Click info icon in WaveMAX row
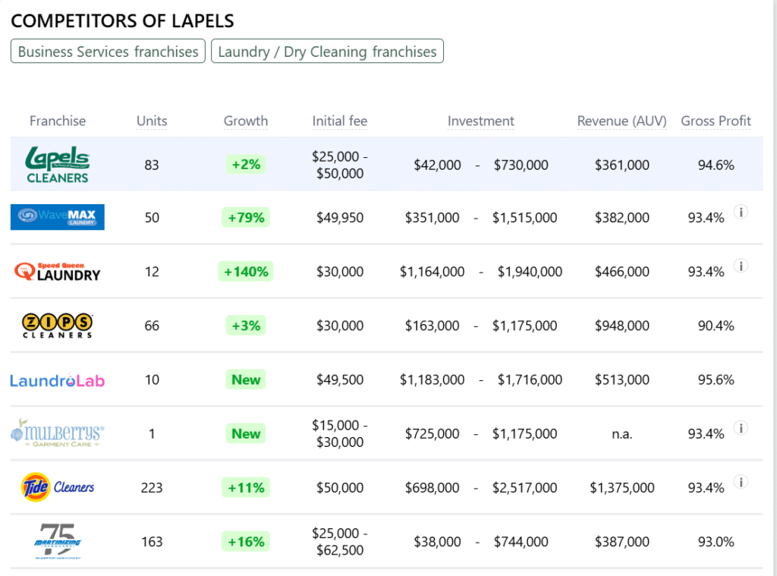The height and width of the screenshot is (576, 777). click(x=741, y=212)
